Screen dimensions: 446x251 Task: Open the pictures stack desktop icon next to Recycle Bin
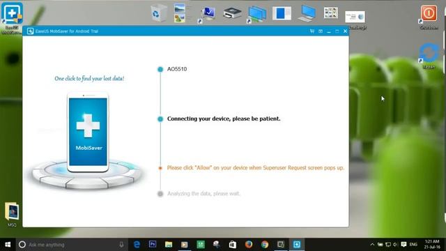point(180,13)
